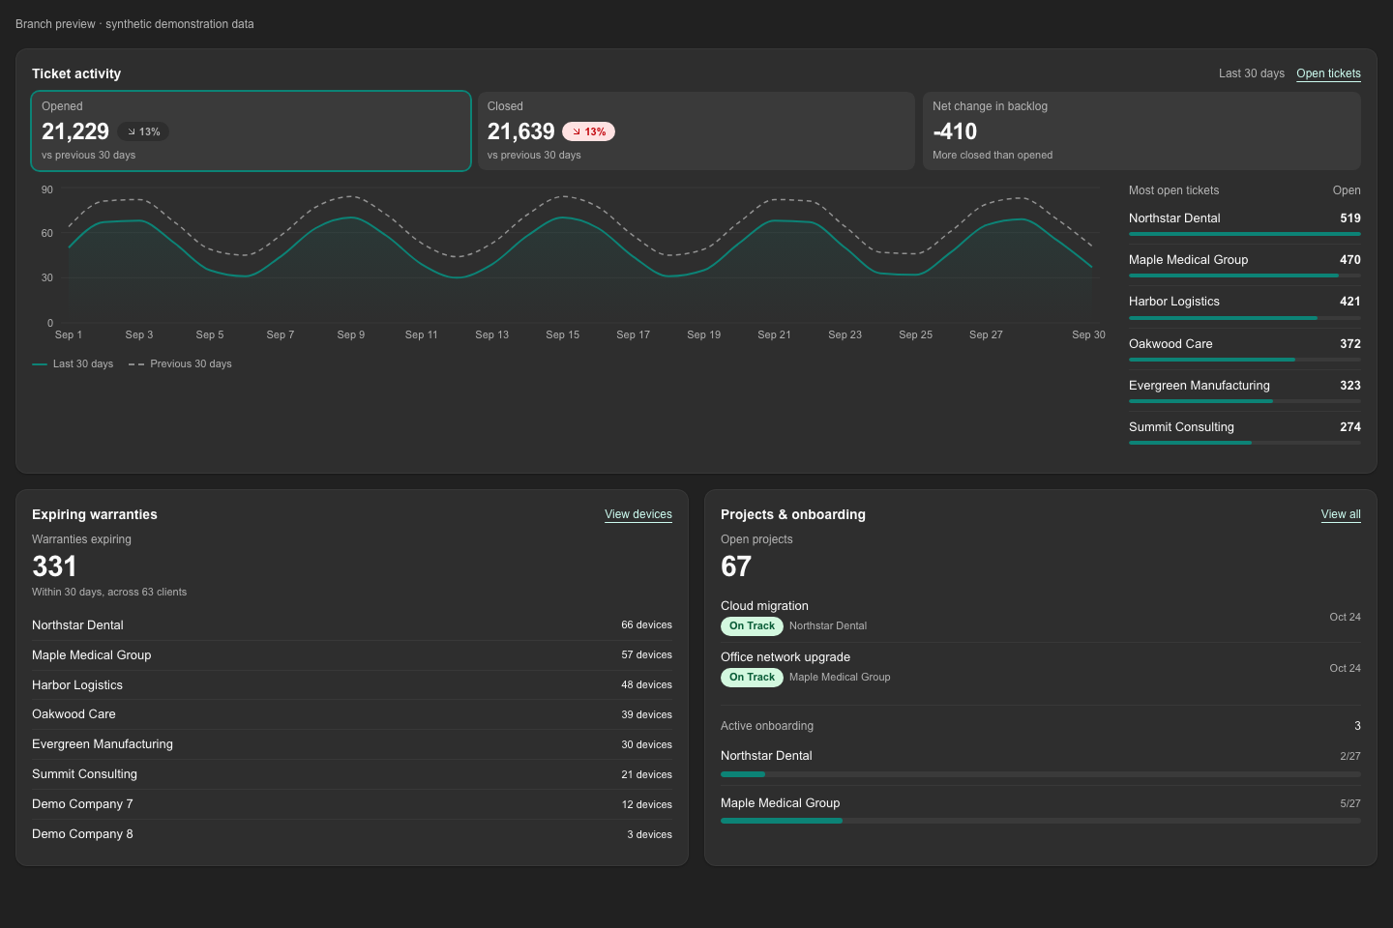Open the Demo Company 8 warranty row

click(x=352, y=834)
